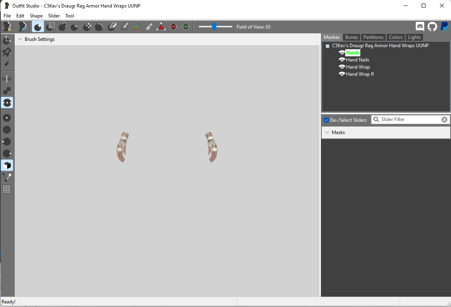Switch to the Lights tab

coord(414,37)
